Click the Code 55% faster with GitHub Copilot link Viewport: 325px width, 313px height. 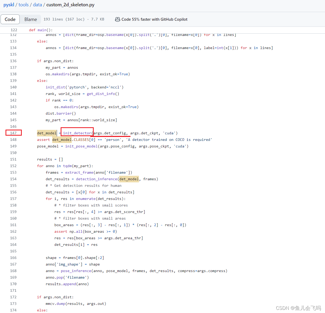pyautogui.click(x=155, y=19)
